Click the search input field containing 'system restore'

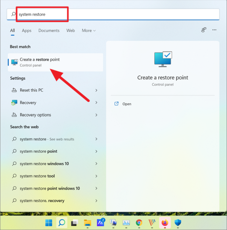(113, 14)
